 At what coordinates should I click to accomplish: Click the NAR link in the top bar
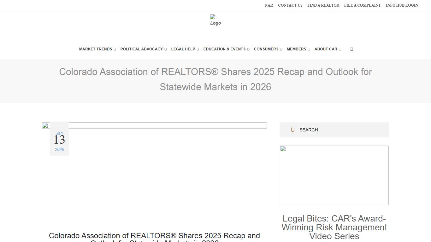269,5
